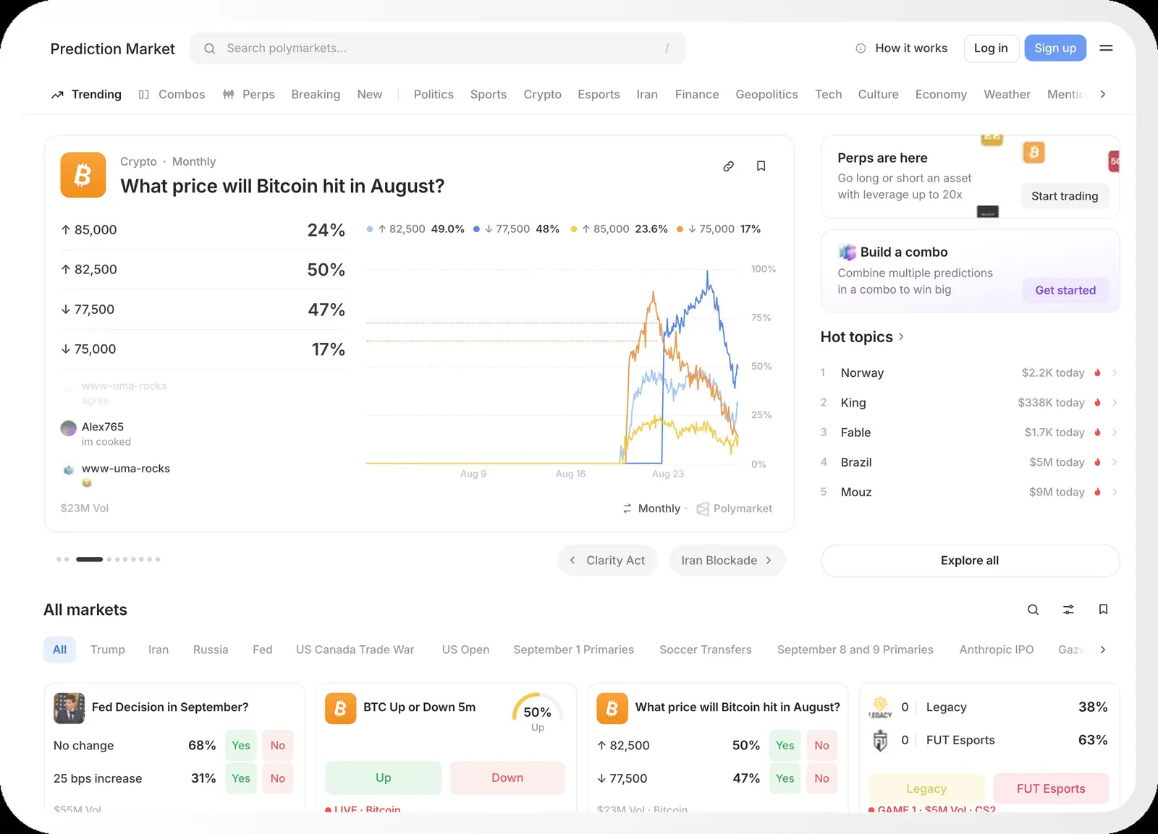Open the Mouz hot topic chevron
The height and width of the screenshot is (834, 1158).
1115,493
